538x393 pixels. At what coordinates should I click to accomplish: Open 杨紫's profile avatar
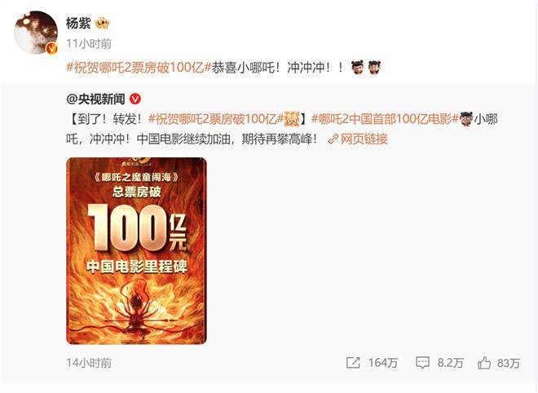36,33
